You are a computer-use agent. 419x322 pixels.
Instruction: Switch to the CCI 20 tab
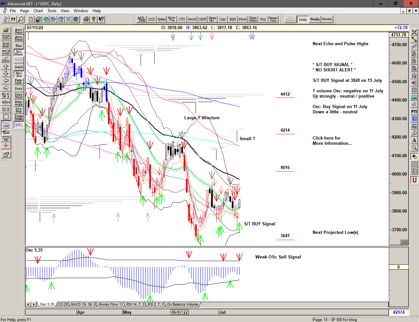tap(63, 304)
